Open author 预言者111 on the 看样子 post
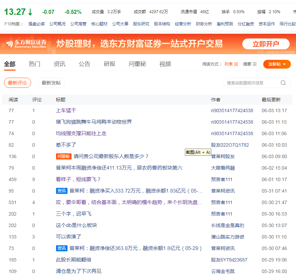This screenshot has width=296, height=276. (221, 179)
